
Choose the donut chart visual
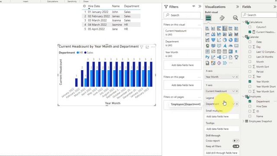(x=231, y=40)
